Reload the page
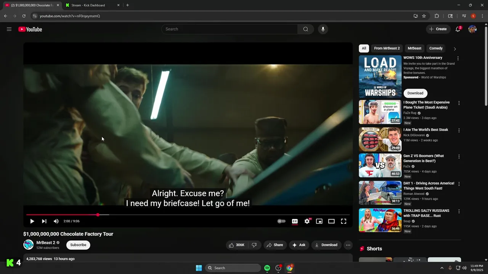The height and width of the screenshot is (274, 488). pos(24,16)
